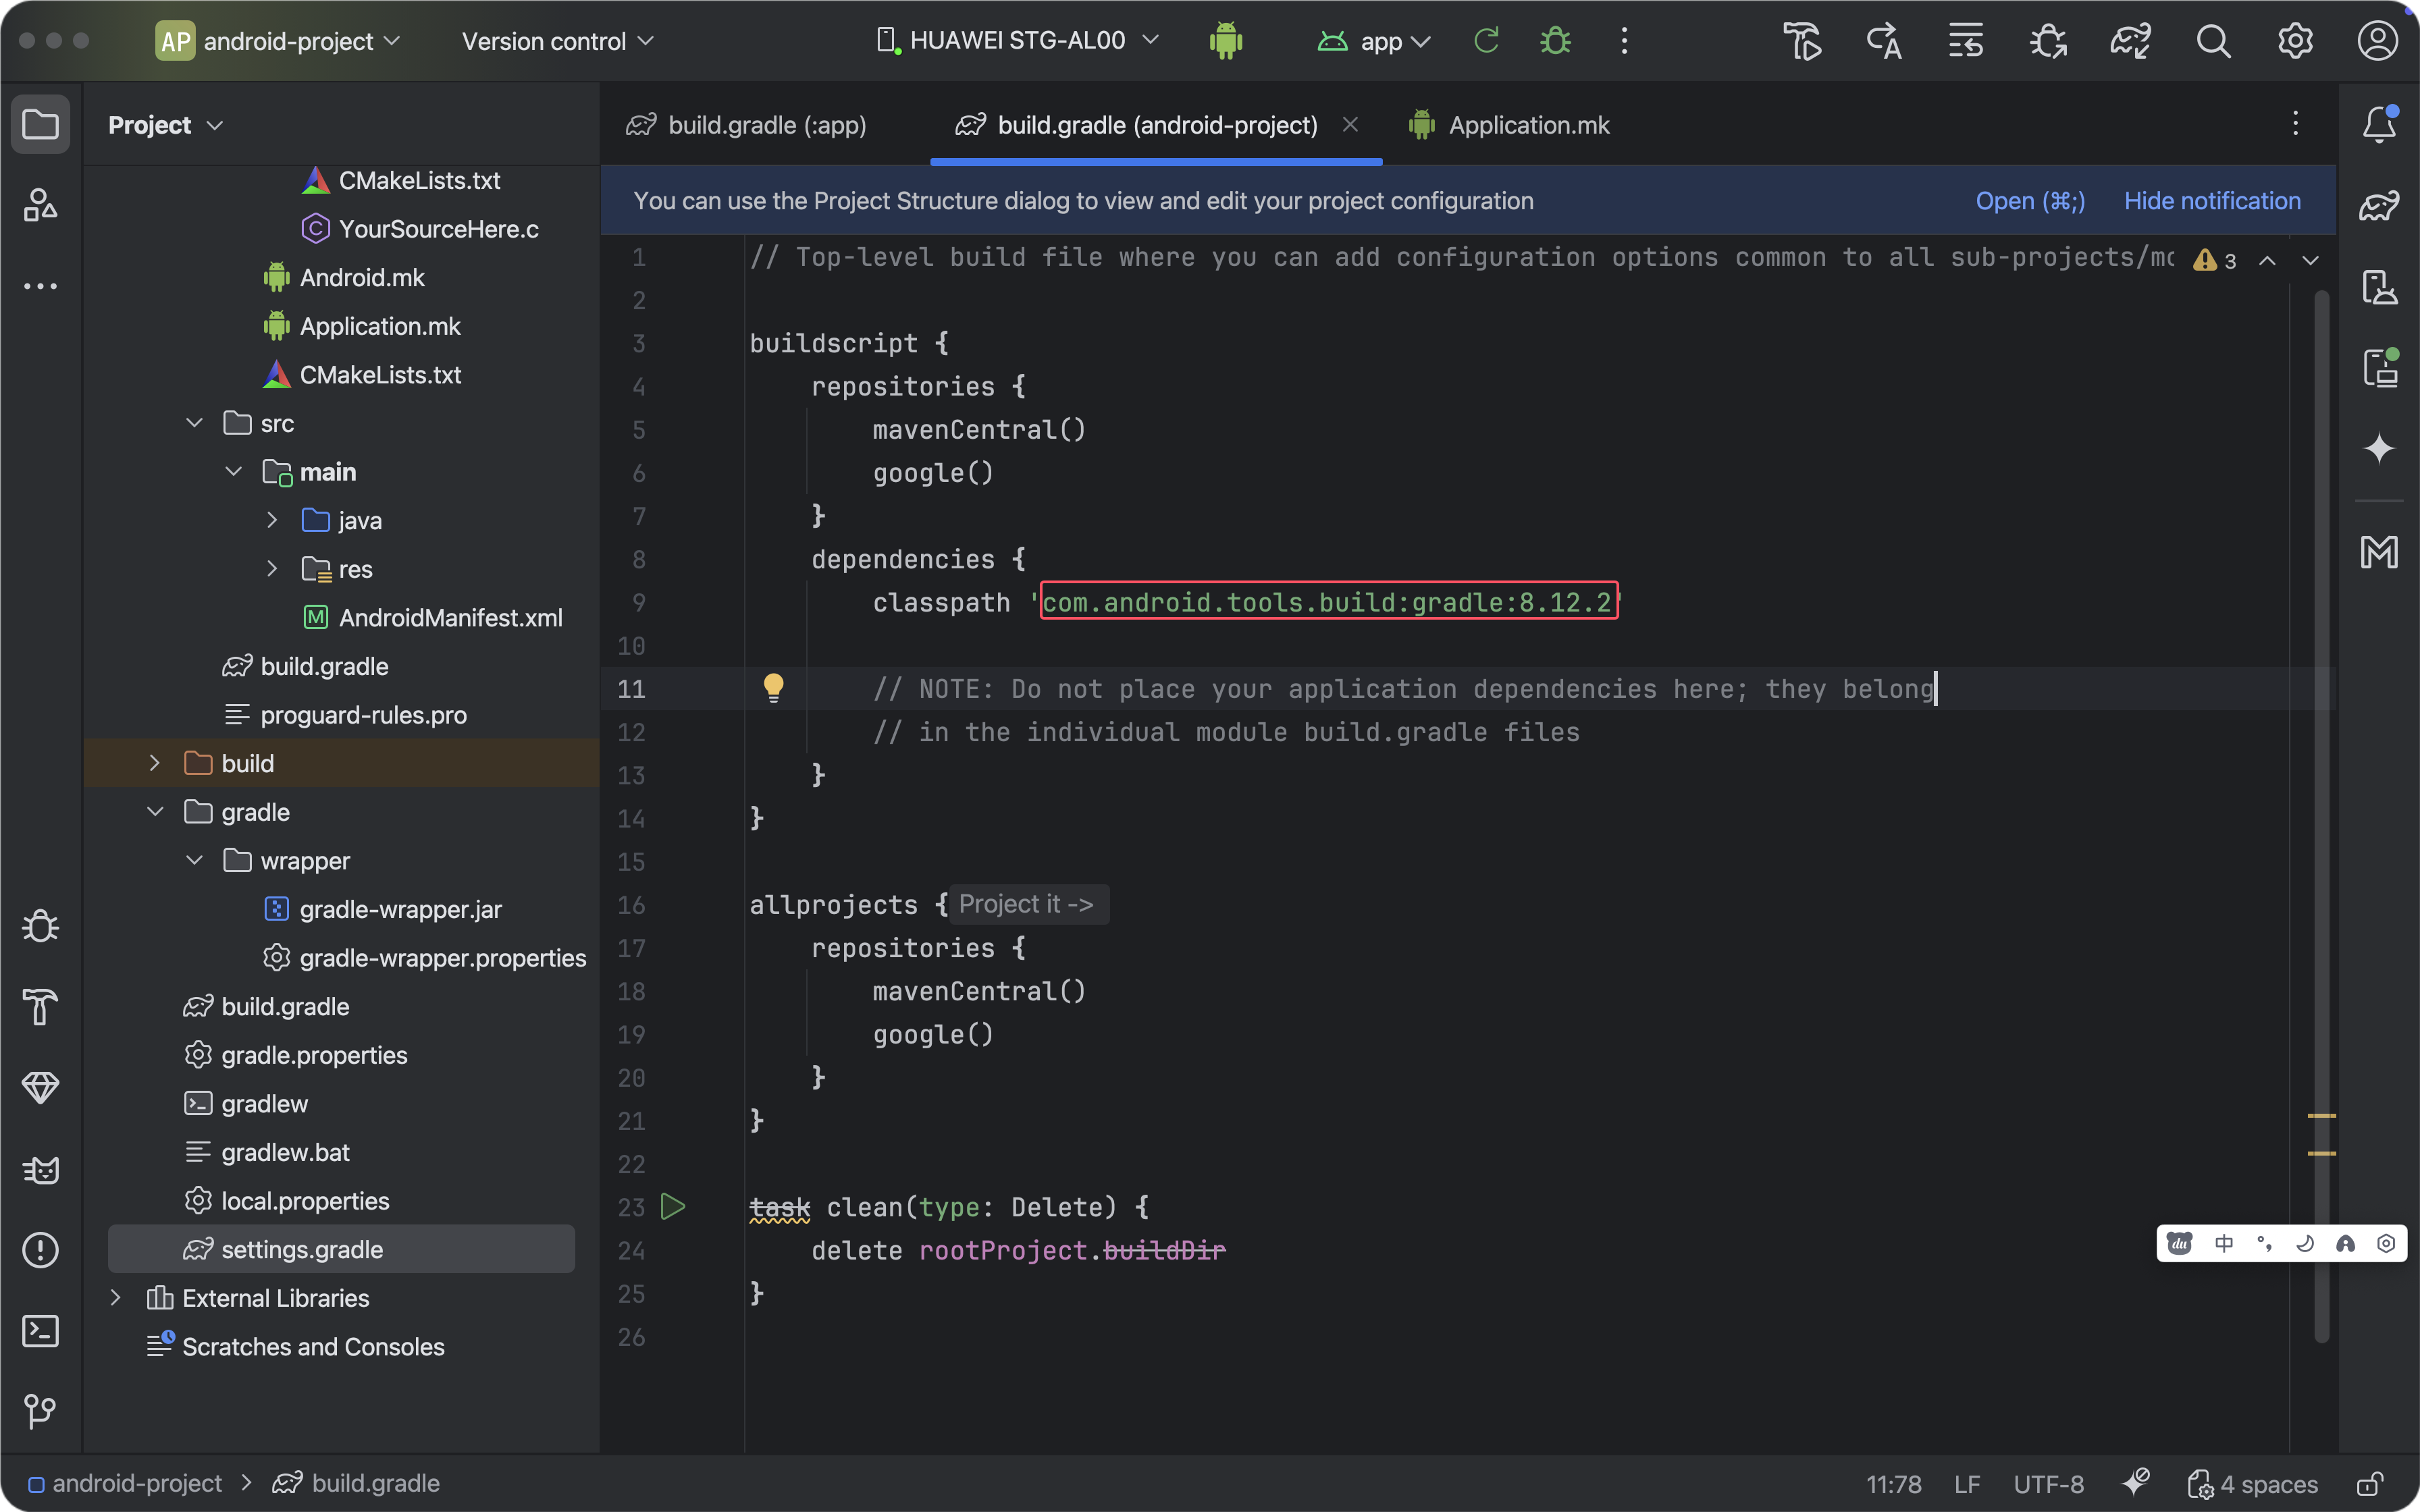This screenshot has width=2420, height=1512.
Task: Collapse the gradle folder node
Action: [x=155, y=812]
